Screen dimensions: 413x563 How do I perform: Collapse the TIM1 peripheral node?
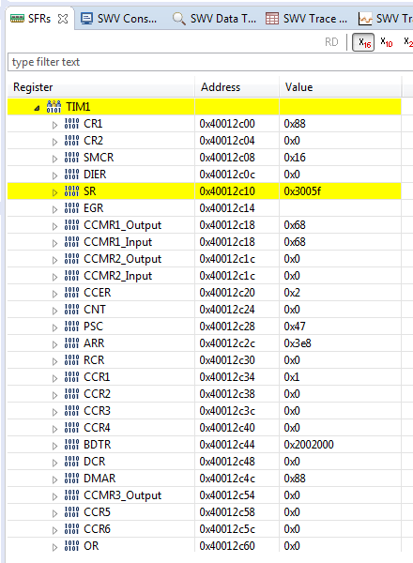coord(37,108)
